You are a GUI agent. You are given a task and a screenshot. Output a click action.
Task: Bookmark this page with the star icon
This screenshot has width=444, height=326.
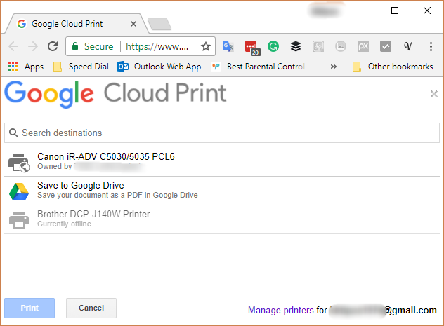click(206, 46)
